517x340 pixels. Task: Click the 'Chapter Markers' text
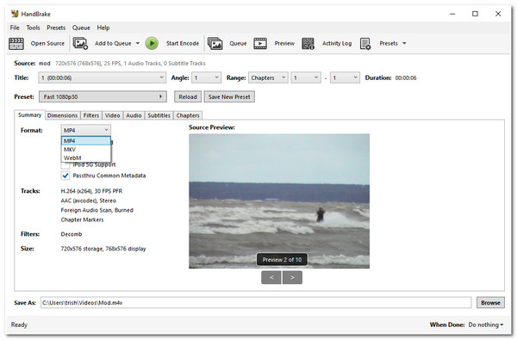point(82,219)
